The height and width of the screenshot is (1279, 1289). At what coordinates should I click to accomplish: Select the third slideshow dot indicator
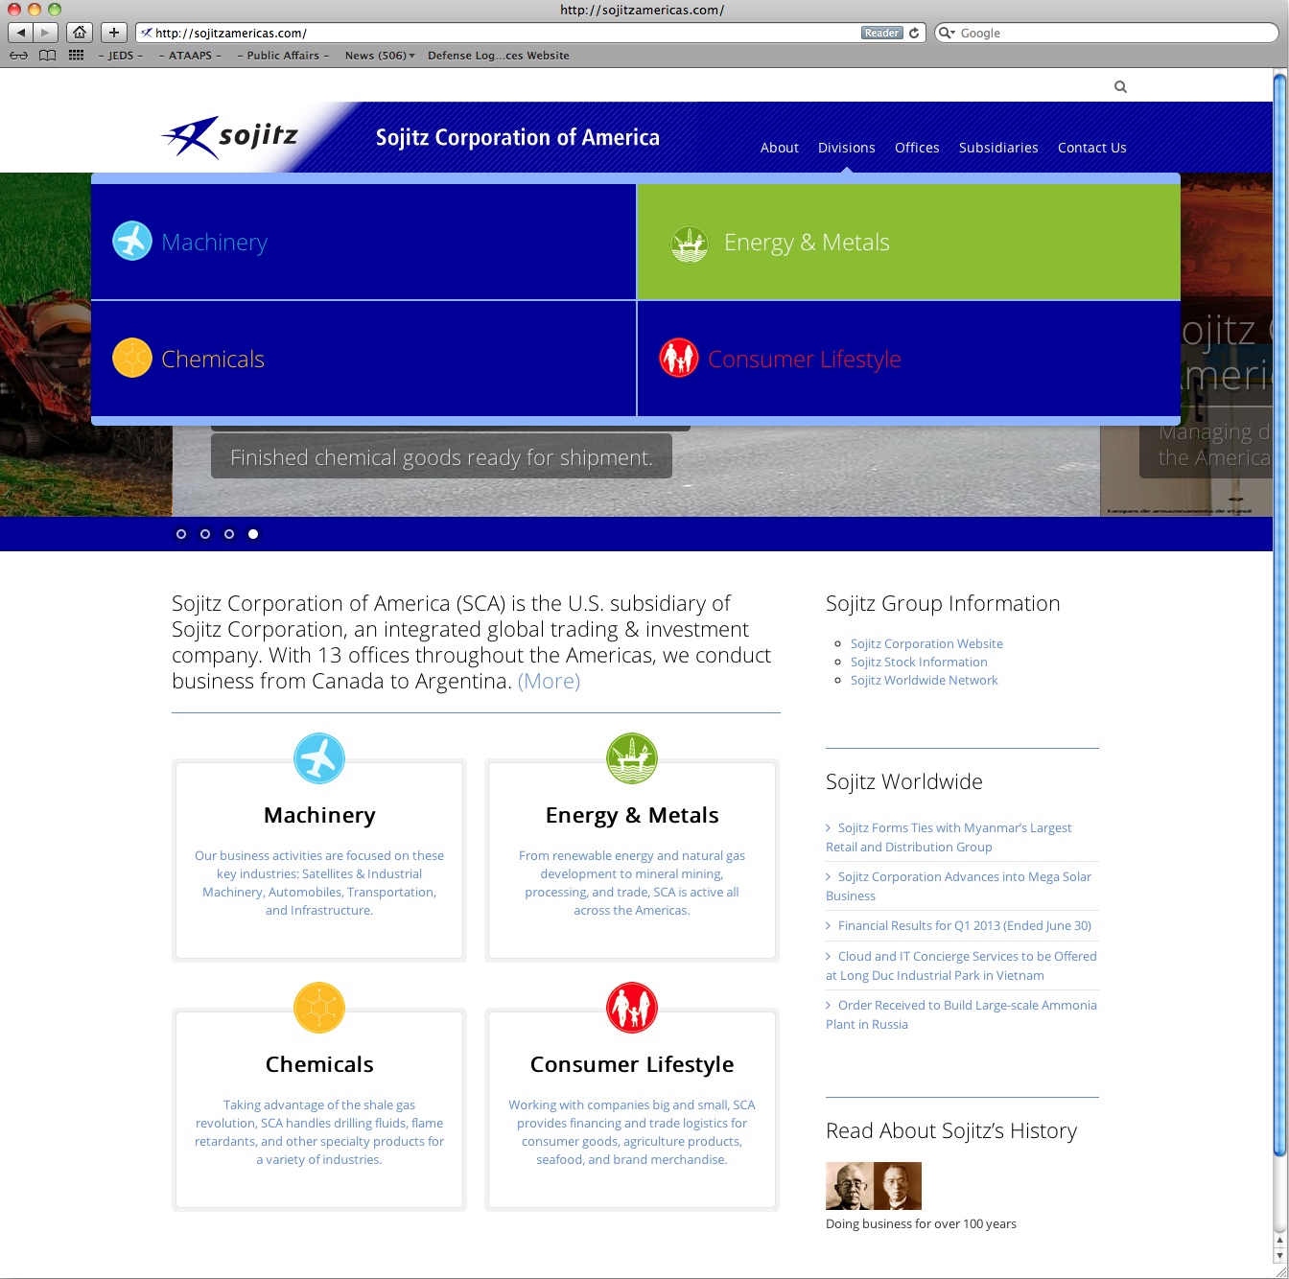click(229, 534)
